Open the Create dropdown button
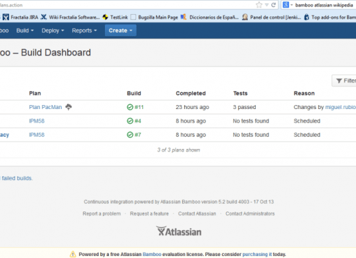Viewport: 356px width, 258px height. (x=120, y=30)
